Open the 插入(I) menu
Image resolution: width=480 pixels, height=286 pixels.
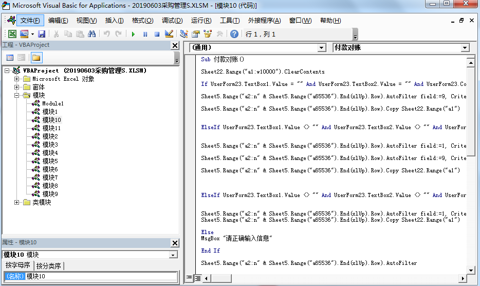tap(114, 21)
